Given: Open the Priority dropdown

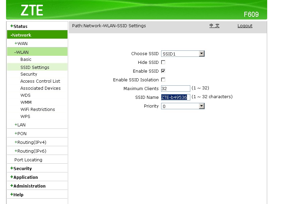Looking at the screenshot, I should 201,106.
